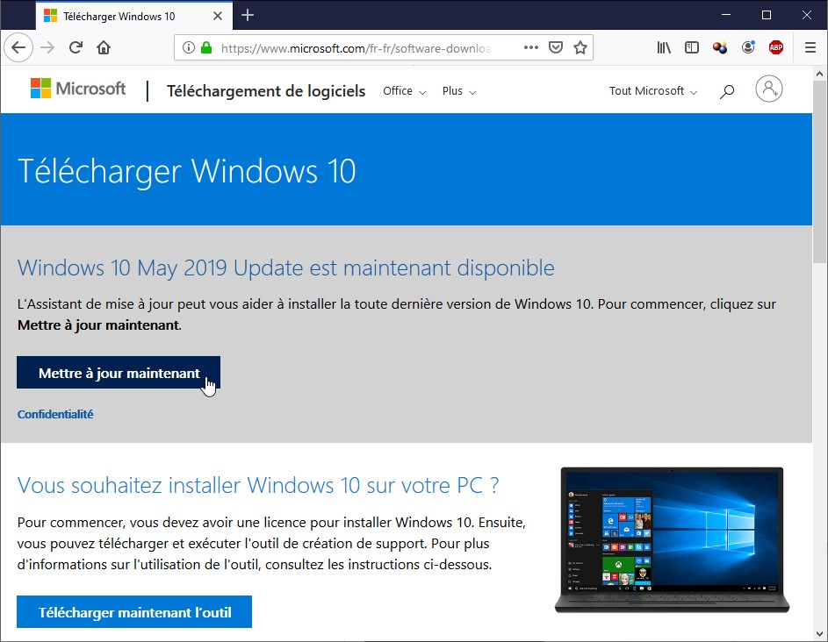The height and width of the screenshot is (642, 828).
Task: Close the Télécharger Windows 10 tab
Action: [x=218, y=16]
